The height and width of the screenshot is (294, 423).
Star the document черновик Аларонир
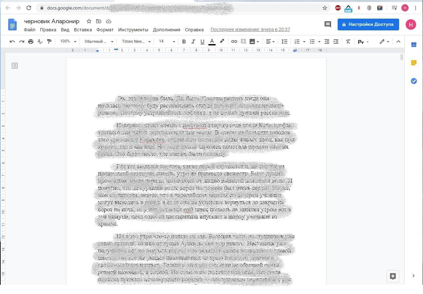[x=89, y=21]
